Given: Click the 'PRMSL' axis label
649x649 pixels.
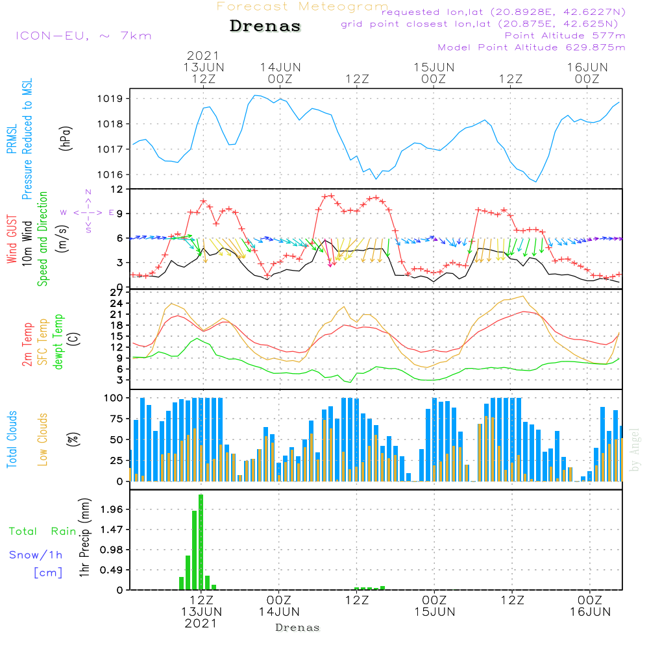Looking at the screenshot, I should click(12, 139).
